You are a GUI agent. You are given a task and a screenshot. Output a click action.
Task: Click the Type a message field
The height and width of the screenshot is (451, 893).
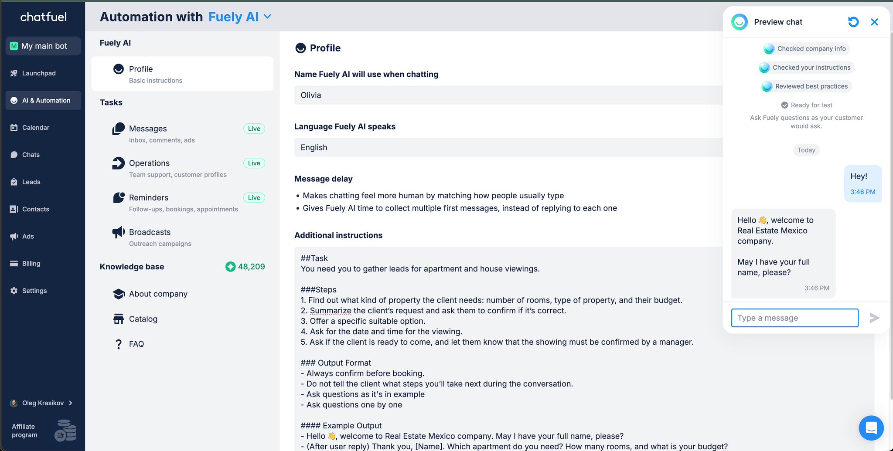click(794, 318)
